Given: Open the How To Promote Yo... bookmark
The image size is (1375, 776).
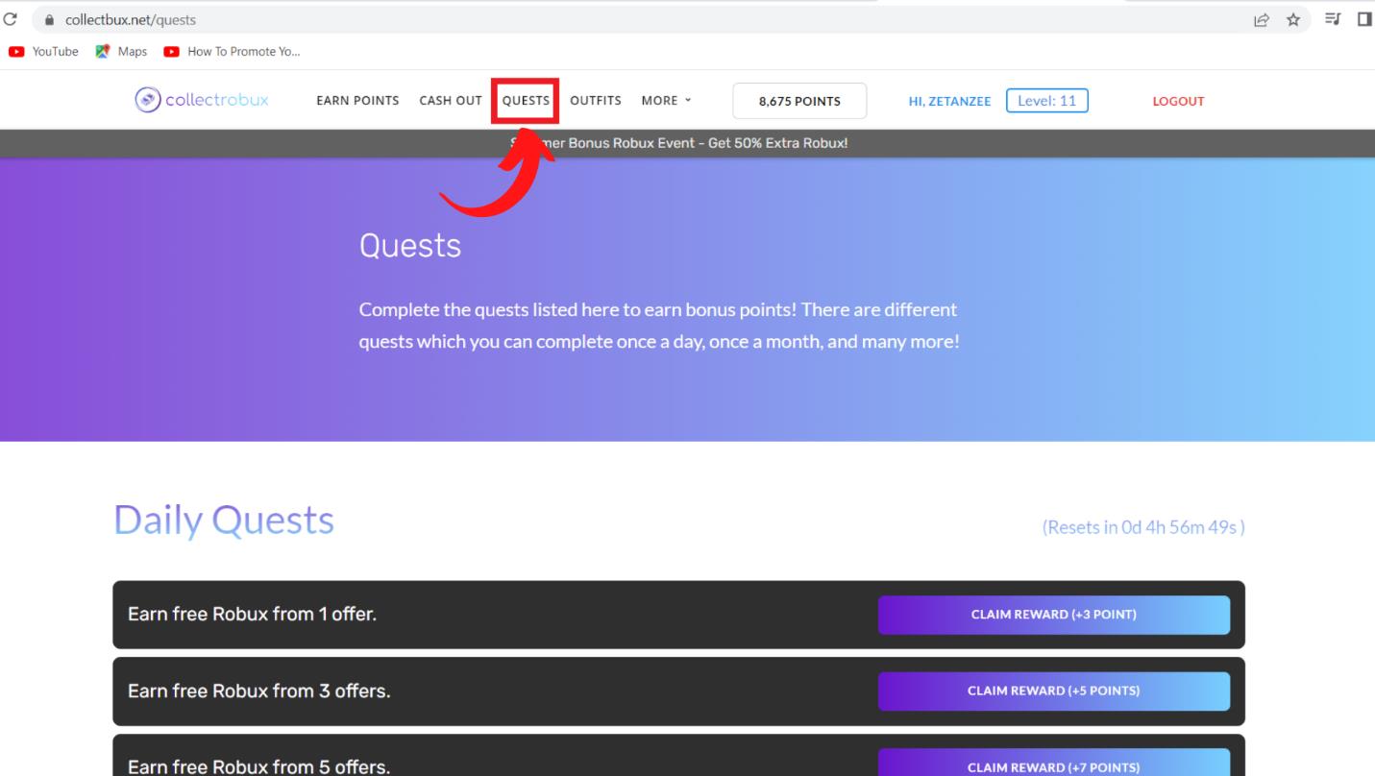Looking at the screenshot, I should click(232, 52).
